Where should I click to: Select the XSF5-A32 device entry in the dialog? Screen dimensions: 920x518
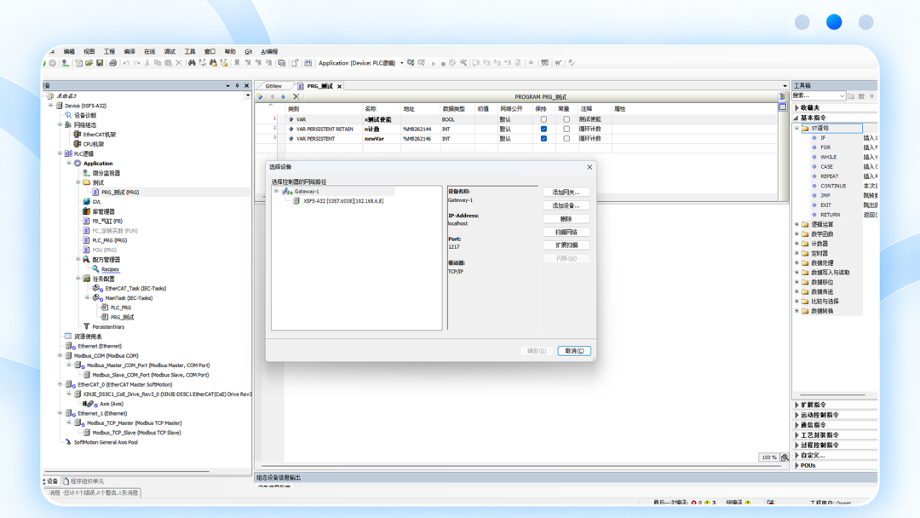click(x=343, y=201)
